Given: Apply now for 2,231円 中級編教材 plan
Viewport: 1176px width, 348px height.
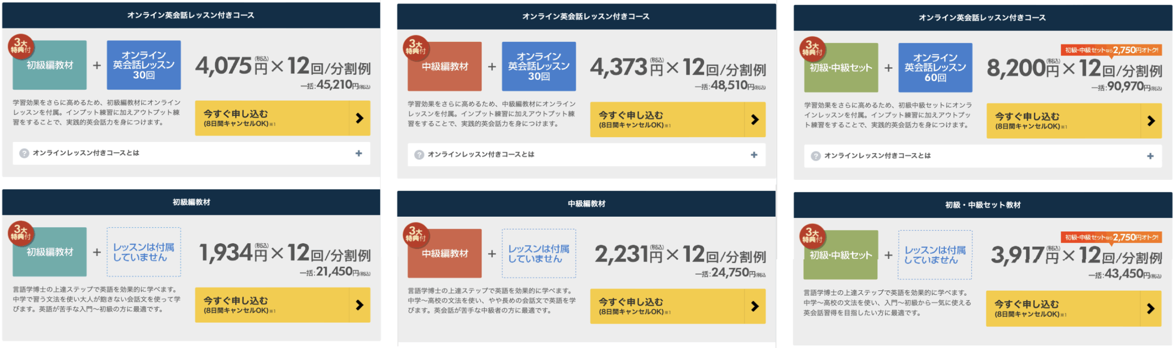Looking at the screenshot, I should (x=667, y=307).
